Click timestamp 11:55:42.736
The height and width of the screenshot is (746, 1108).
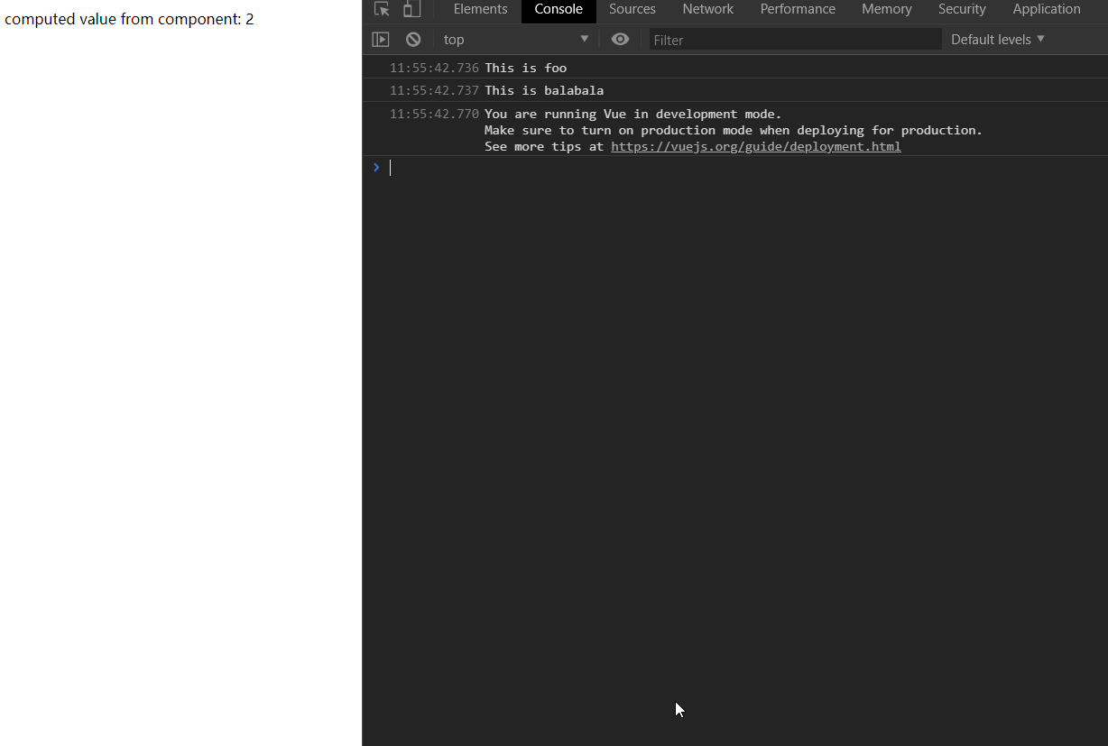pyautogui.click(x=434, y=68)
